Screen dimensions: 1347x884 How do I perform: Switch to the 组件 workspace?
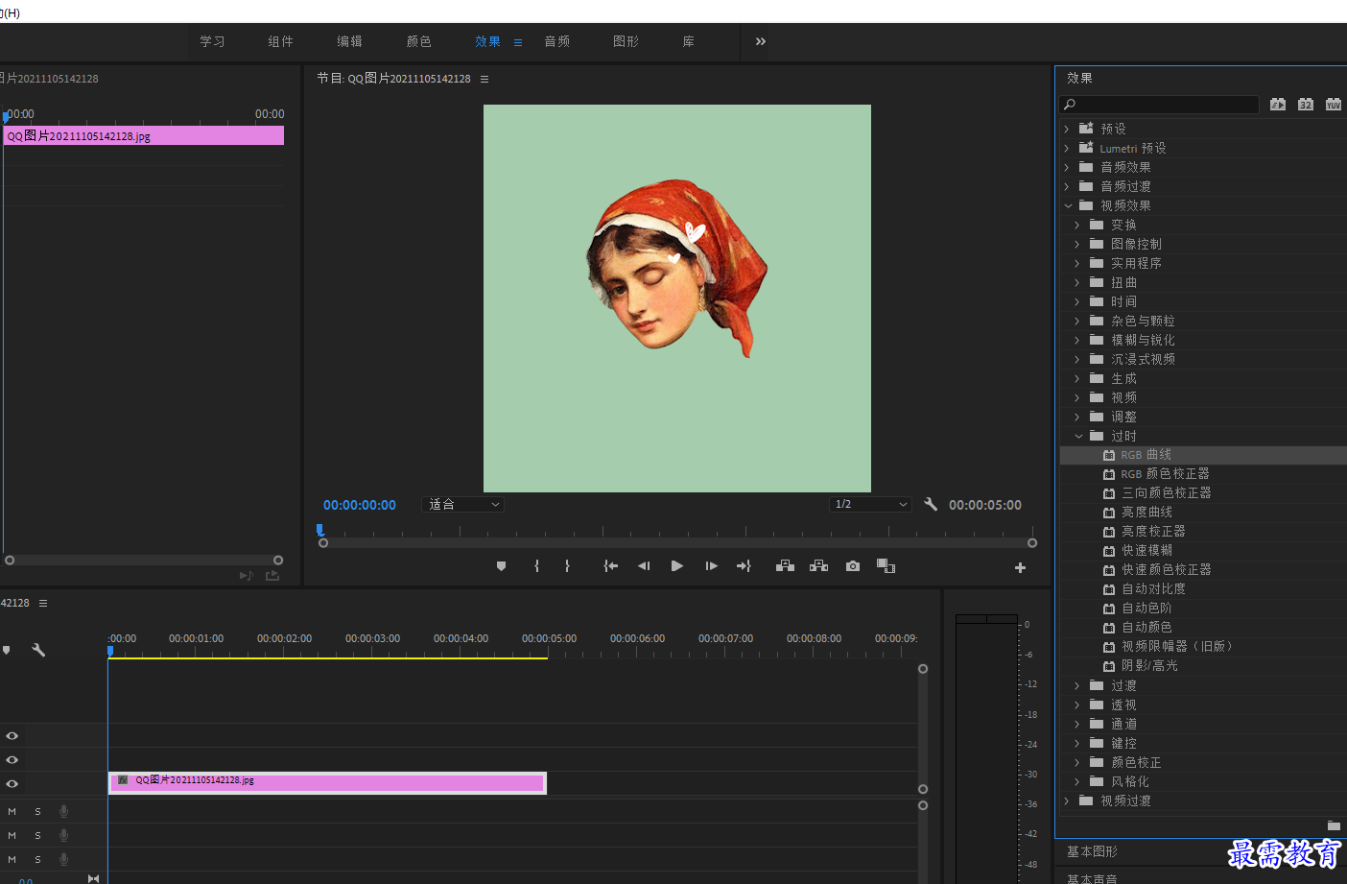pyautogui.click(x=280, y=41)
